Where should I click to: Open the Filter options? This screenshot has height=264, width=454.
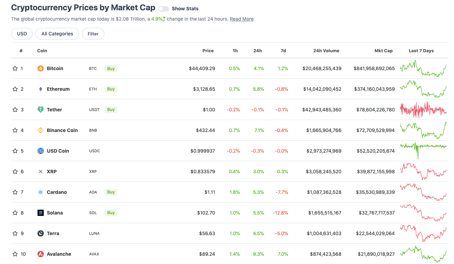[x=93, y=34]
